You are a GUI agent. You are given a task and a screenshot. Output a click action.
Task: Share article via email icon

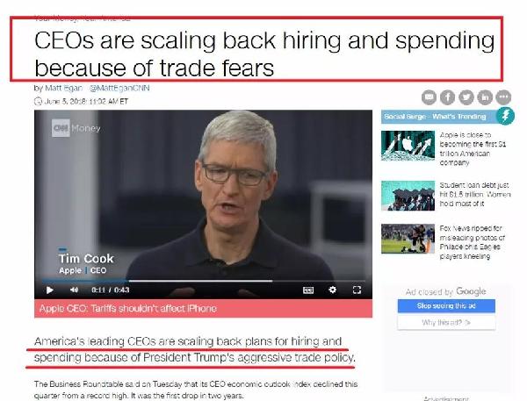pyautogui.click(x=429, y=97)
